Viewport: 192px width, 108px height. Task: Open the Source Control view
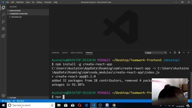pos(3,22)
